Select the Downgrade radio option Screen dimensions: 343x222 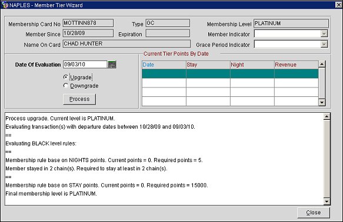tap(65, 86)
